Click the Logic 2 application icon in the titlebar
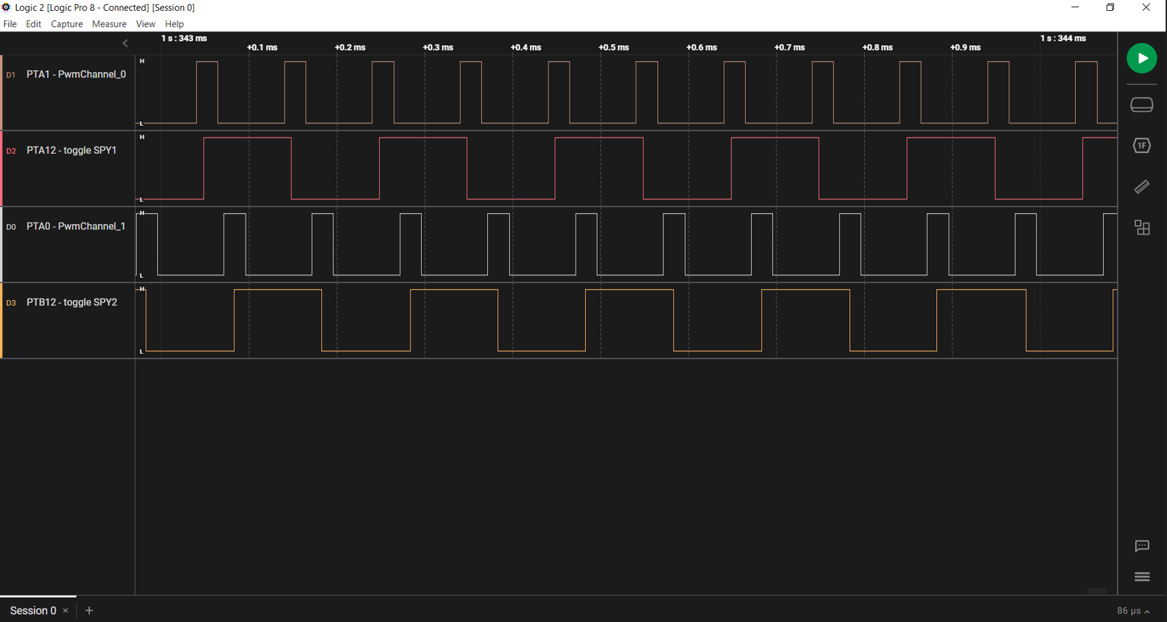Screen dimensions: 1167x622 (6, 7)
